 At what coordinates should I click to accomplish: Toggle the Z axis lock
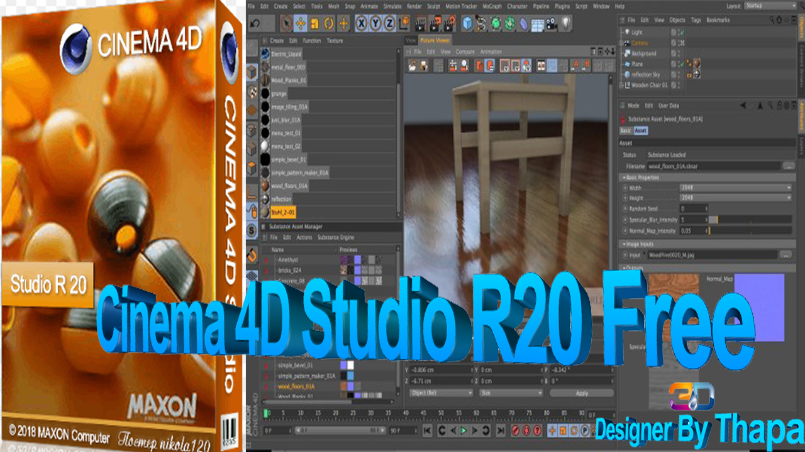click(x=389, y=24)
